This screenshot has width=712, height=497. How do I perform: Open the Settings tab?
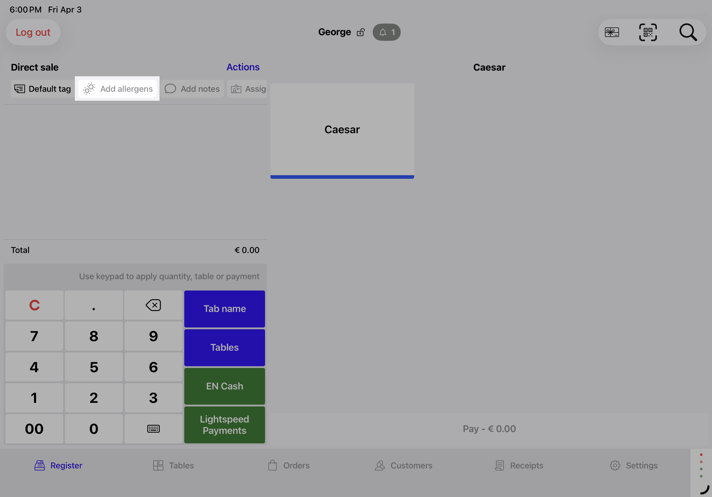[634, 465]
